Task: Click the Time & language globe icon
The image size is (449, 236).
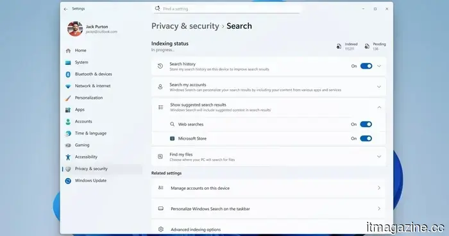Action: [68, 133]
